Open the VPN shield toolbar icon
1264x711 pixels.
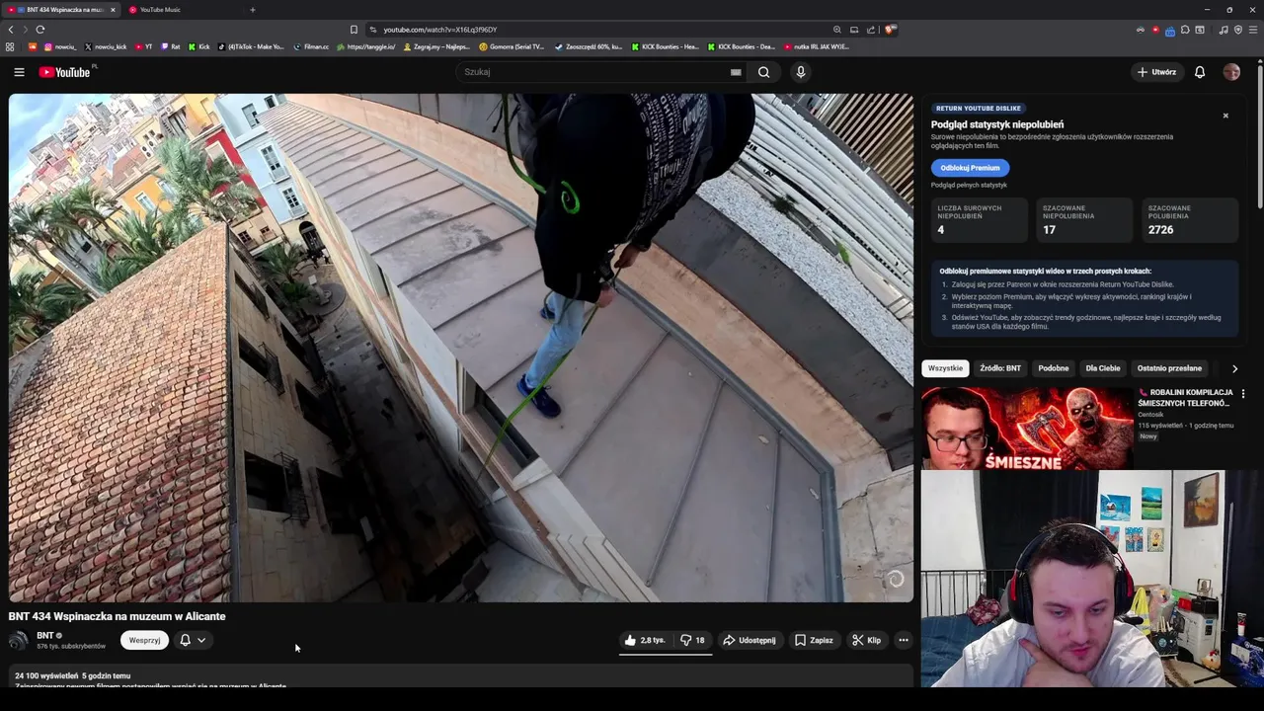pyautogui.click(x=1238, y=30)
